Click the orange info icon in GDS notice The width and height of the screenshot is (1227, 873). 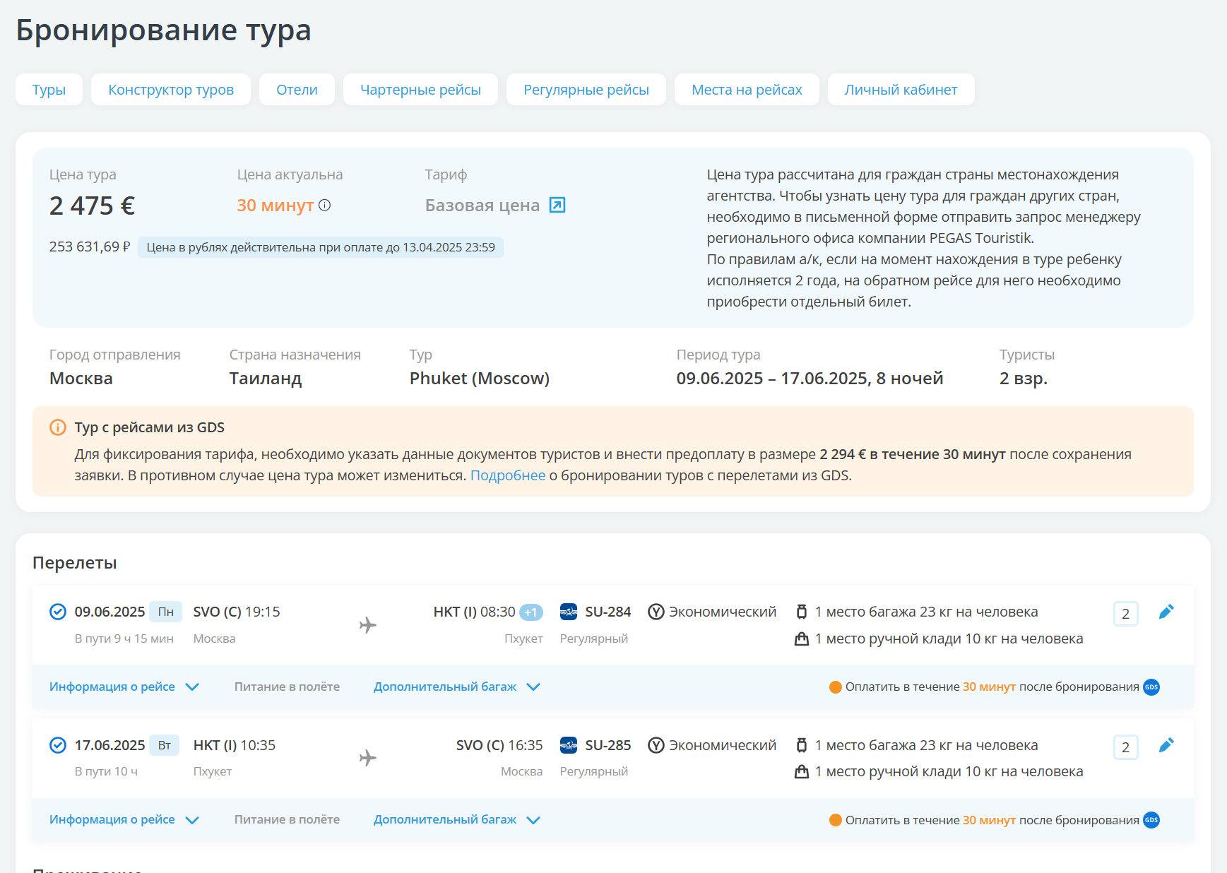pyautogui.click(x=58, y=427)
